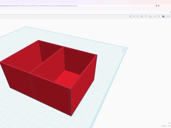Open the Snap Grid value dropdown
Screen dimensions: 171x128
tap(169, 126)
